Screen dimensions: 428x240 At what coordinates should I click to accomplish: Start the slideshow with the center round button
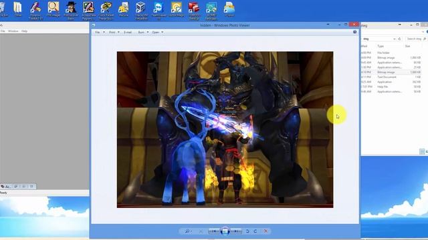pyautogui.click(x=225, y=231)
